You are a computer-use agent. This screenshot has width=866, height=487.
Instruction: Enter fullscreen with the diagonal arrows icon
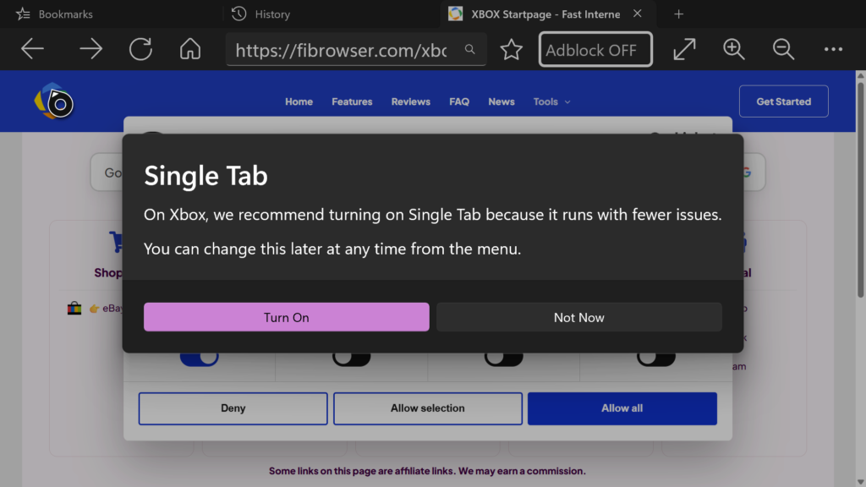pyautogui.click(x=684, y=49)
